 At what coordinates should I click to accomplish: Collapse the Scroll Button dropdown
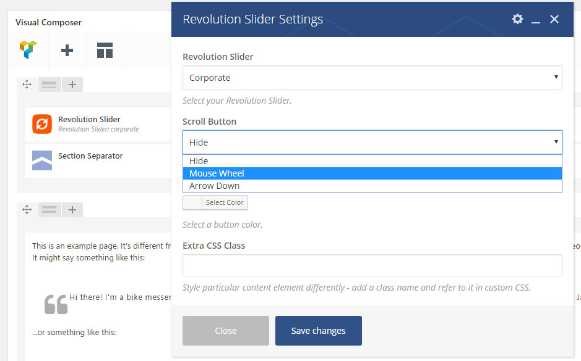coord(372,142)
